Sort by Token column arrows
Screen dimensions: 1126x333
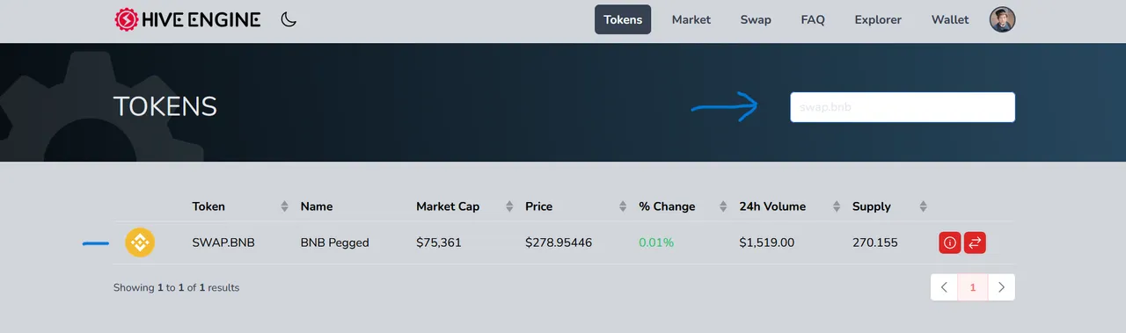(284, 206)
